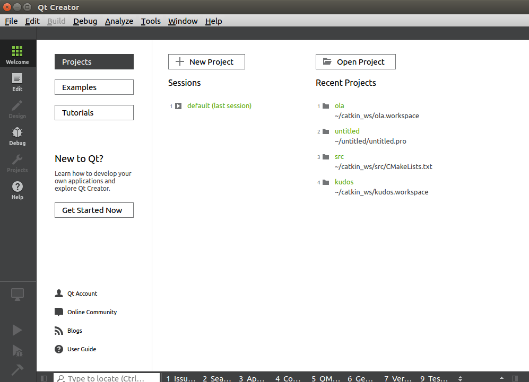Open Projects mode in sidebar
529x382 pixels.
click(x=18, y=163)
